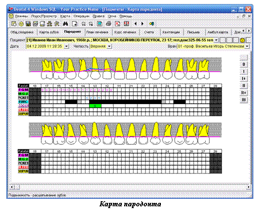The width and height of the screenshot is (262, 223).
Task: Select mobility grade I+ button
Action: 244,79
